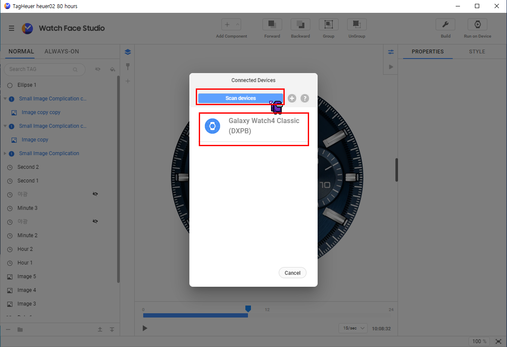Viewport: 507px width, 347px height.
Task: Click the Build wrench icon
Action: [445, 24]
